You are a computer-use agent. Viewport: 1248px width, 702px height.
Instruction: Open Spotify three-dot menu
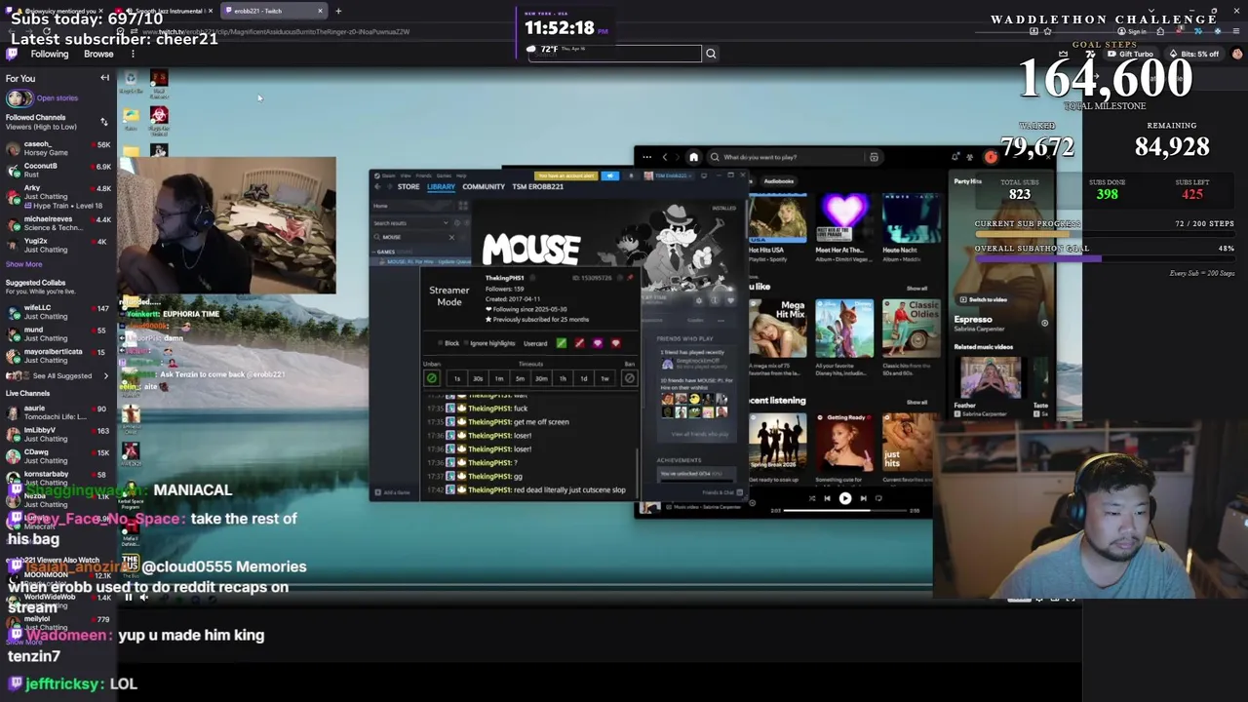pos(646,157)
